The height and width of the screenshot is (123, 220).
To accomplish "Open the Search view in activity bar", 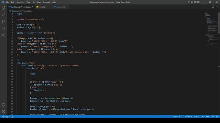I will pos(3,14).
